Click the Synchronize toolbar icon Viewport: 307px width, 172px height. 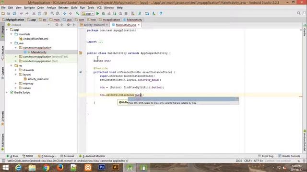(14, 13)
